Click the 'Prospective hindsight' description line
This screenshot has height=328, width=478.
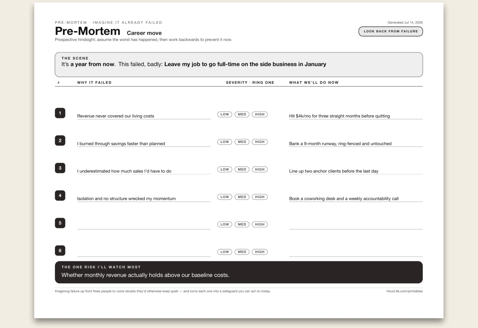point(143,40)
